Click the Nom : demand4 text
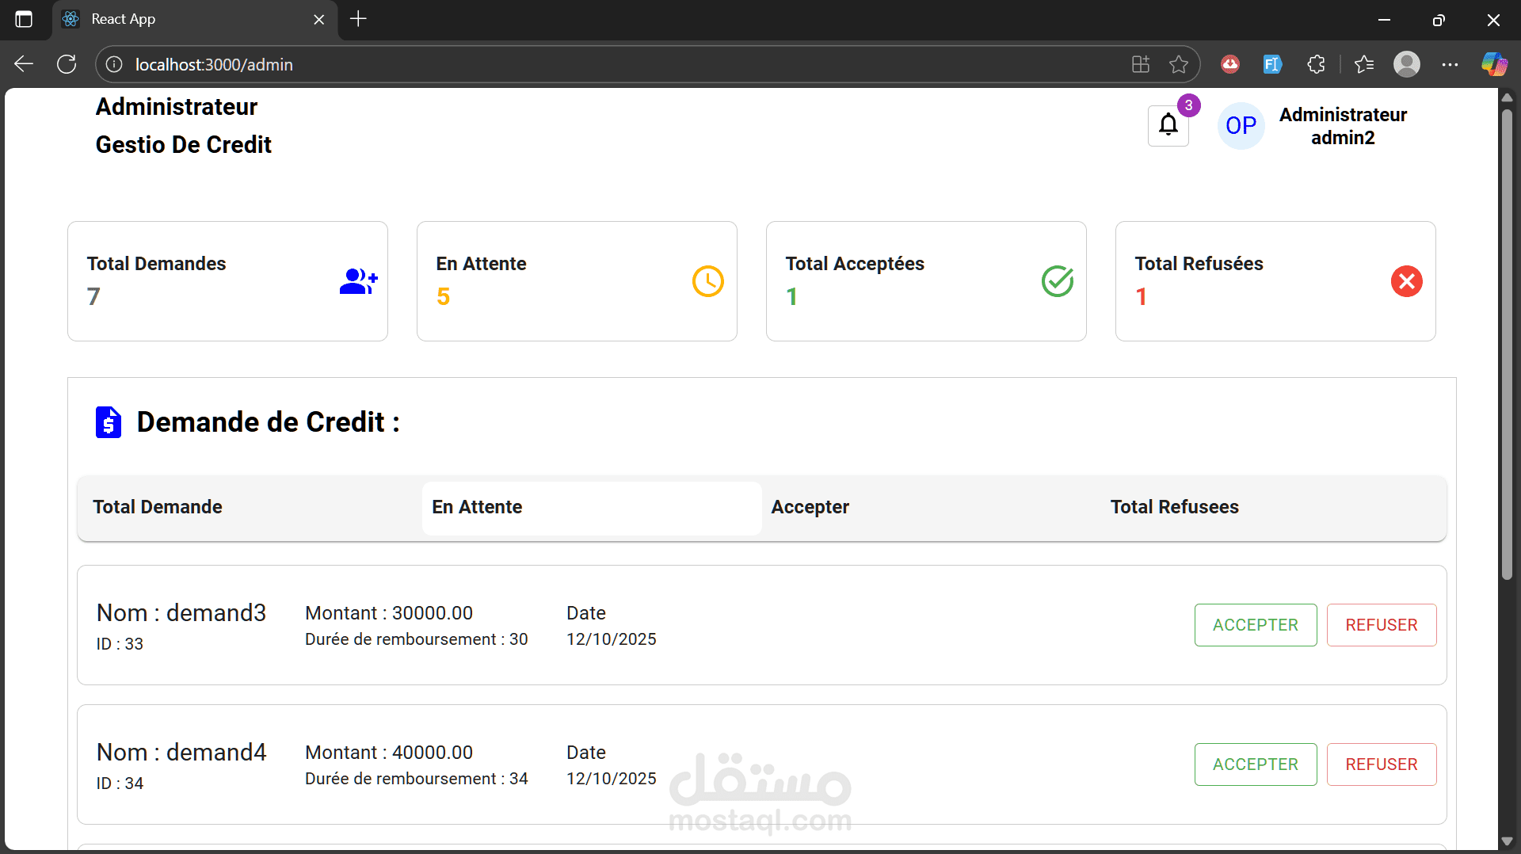 coord(181,753)
